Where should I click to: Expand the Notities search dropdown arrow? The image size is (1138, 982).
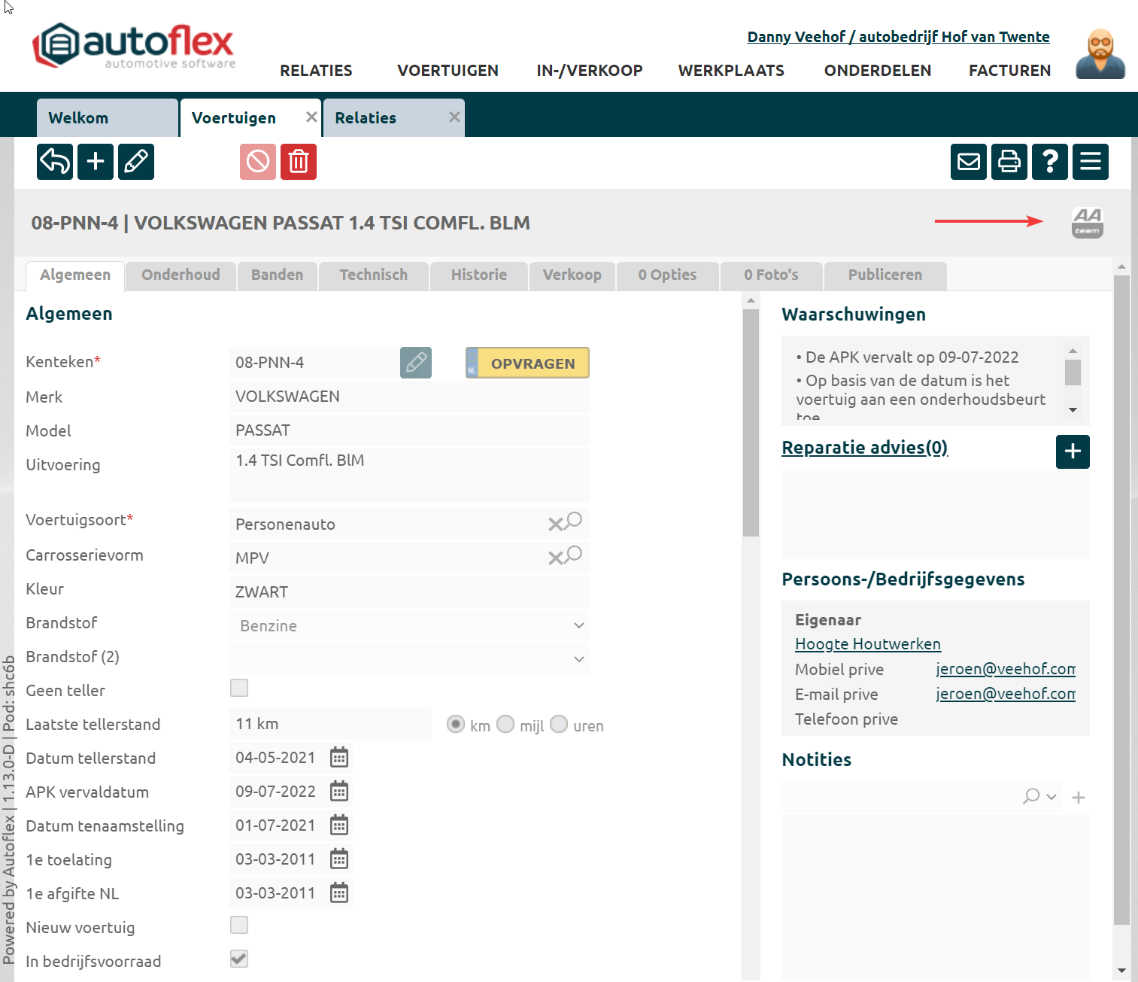[x=1052, y=797]
